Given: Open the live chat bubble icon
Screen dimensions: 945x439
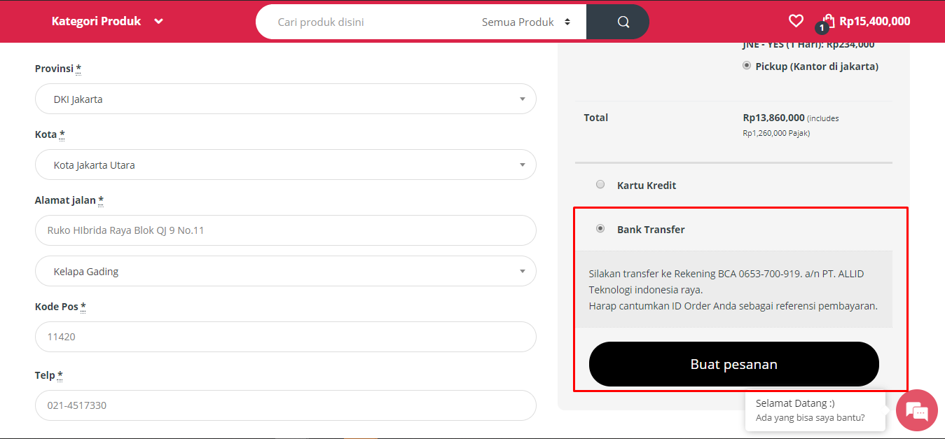Looking at the screenshot, I should click(916, 410).
